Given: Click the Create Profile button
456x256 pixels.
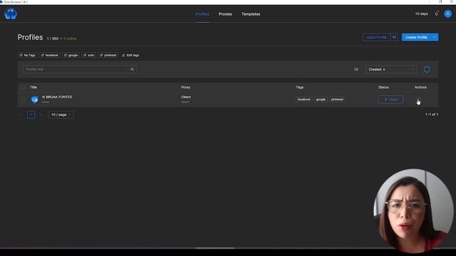Looking at the screenshot, I should tap(416, 37).
